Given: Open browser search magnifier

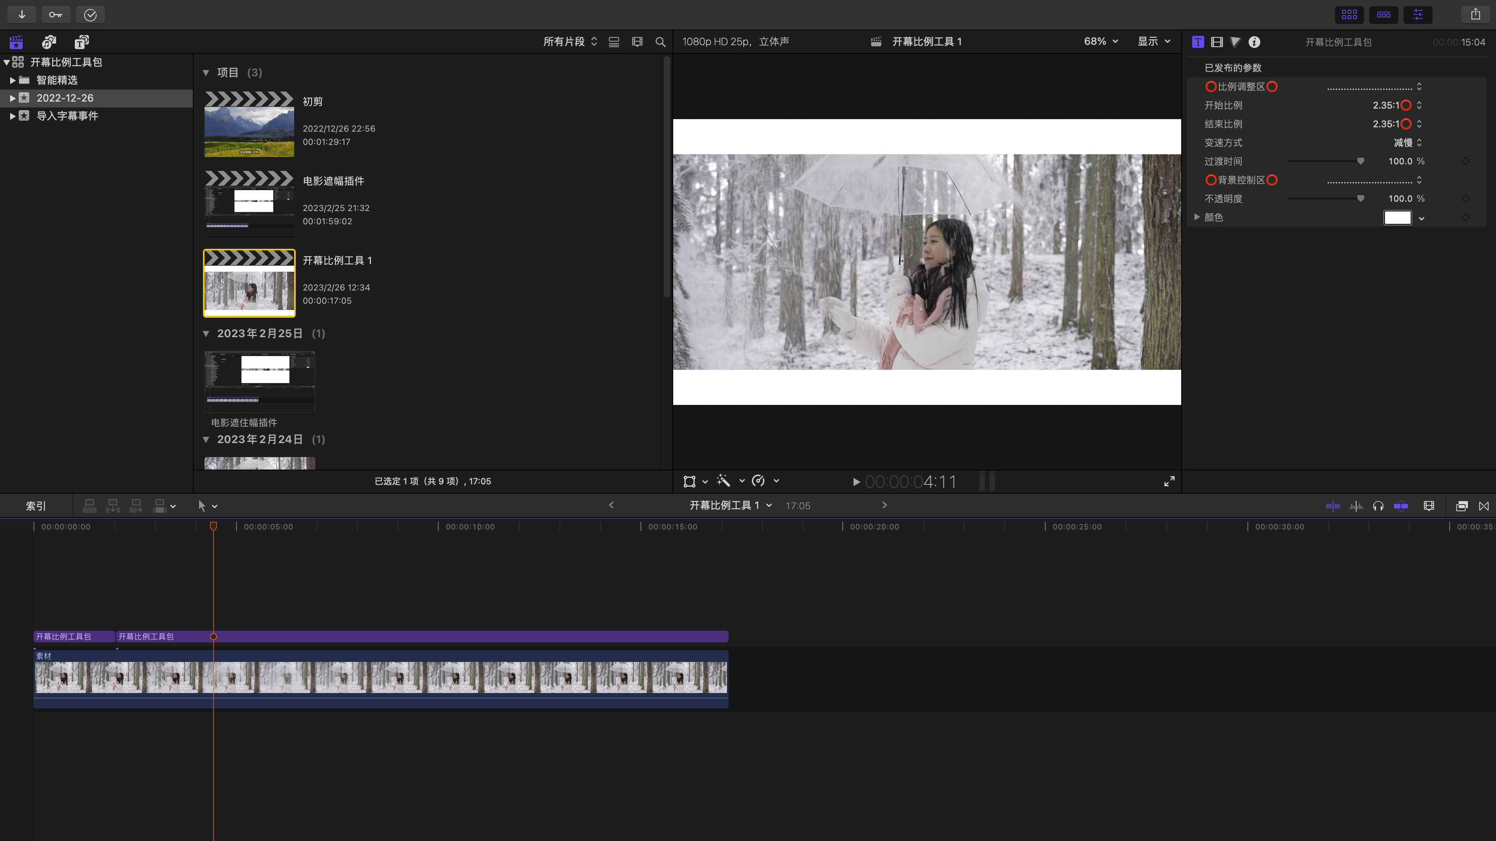Looking at the screenshot, I should tap(660, 42).
